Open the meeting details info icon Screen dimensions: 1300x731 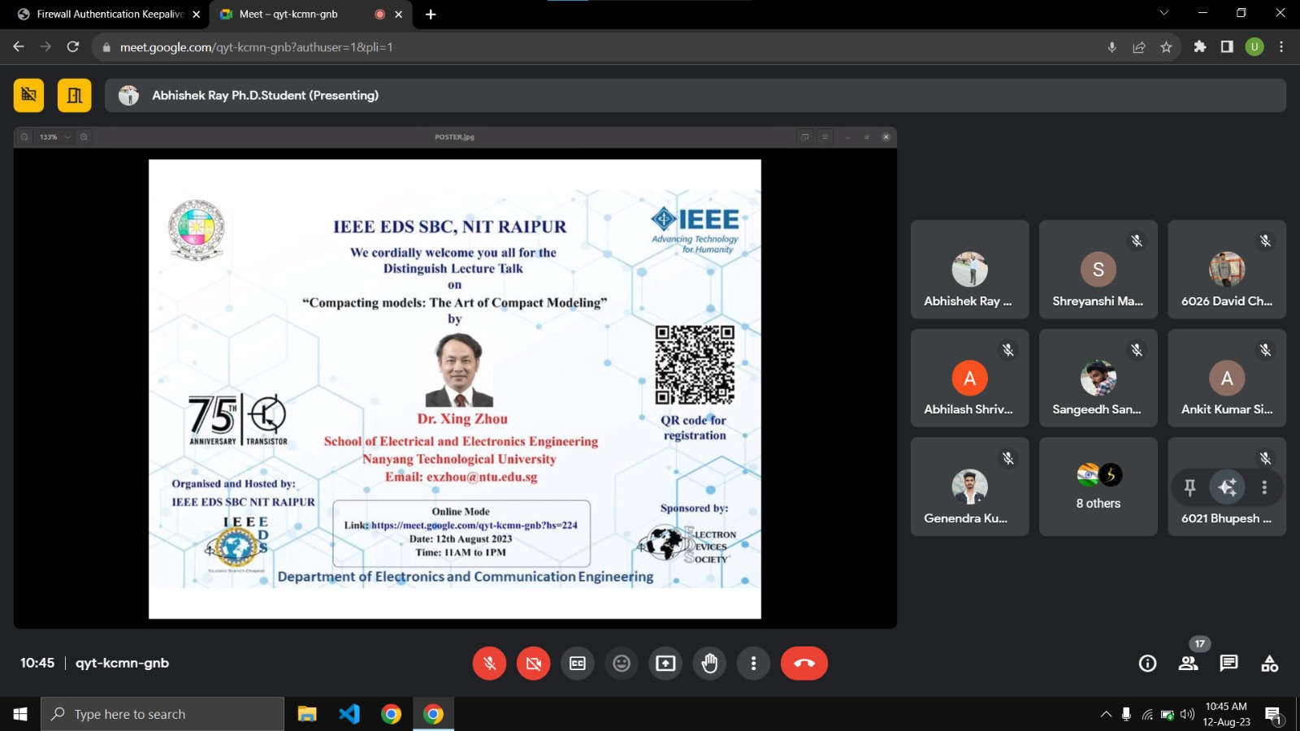pos(1147,664)
